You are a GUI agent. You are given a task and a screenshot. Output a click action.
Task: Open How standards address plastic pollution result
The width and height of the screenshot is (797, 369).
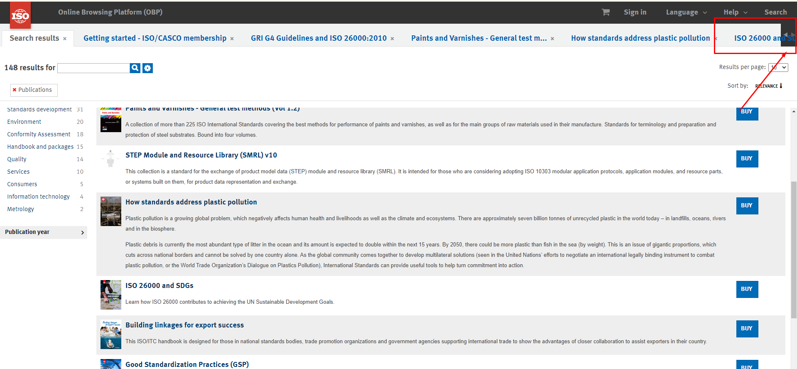coord(191,202)
